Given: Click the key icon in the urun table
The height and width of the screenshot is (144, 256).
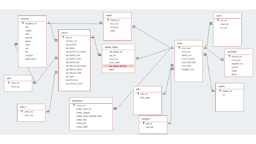Looking at the screenshot, I should pyautogui.click(x=179, y=48).
